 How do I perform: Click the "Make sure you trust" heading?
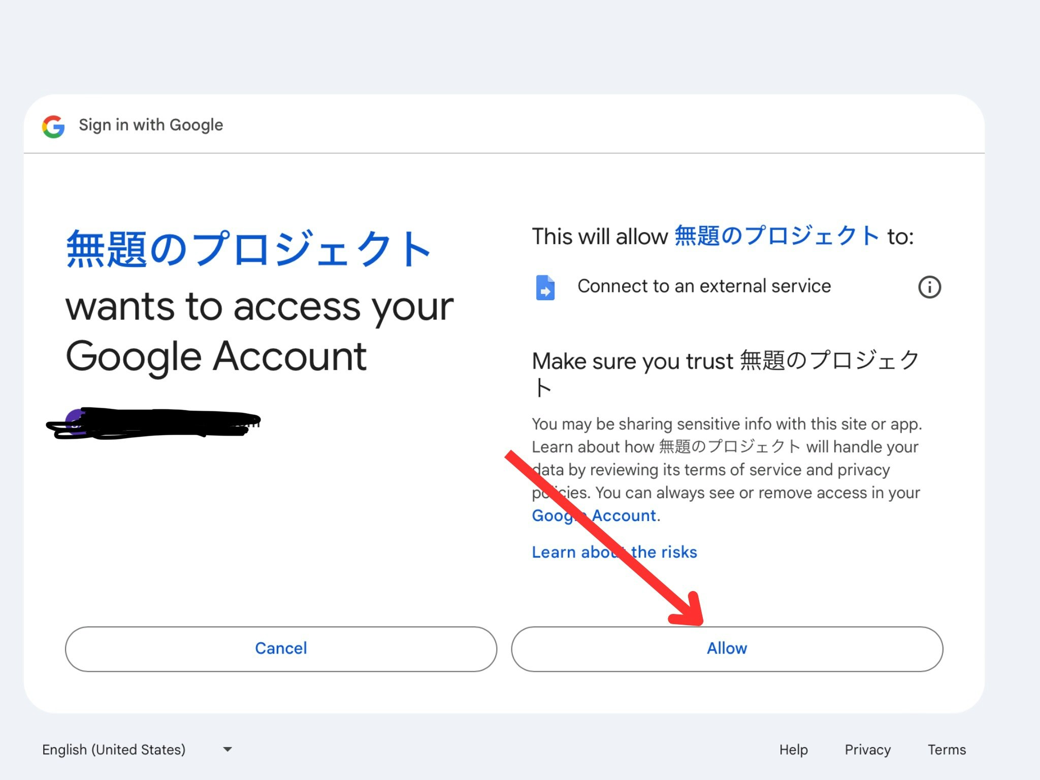(725, 362)
